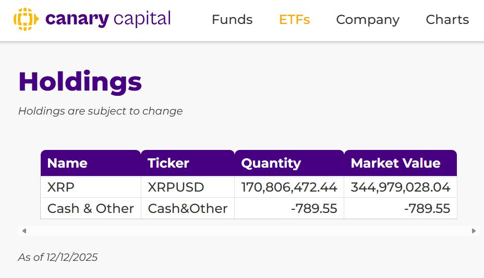Viewport: 484px width, 278px height.
Task: Select the XRP name cell
Action: [57, 187]
